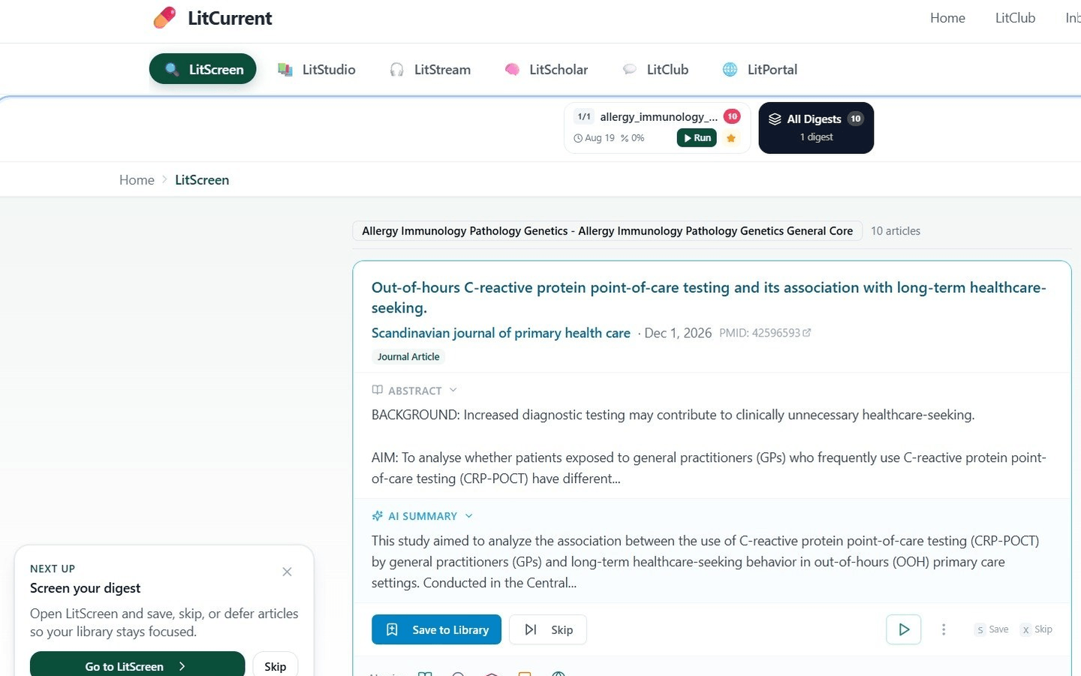Open Scandinavian journal of primary health care link
The image size is (1081, 676).
501,333
